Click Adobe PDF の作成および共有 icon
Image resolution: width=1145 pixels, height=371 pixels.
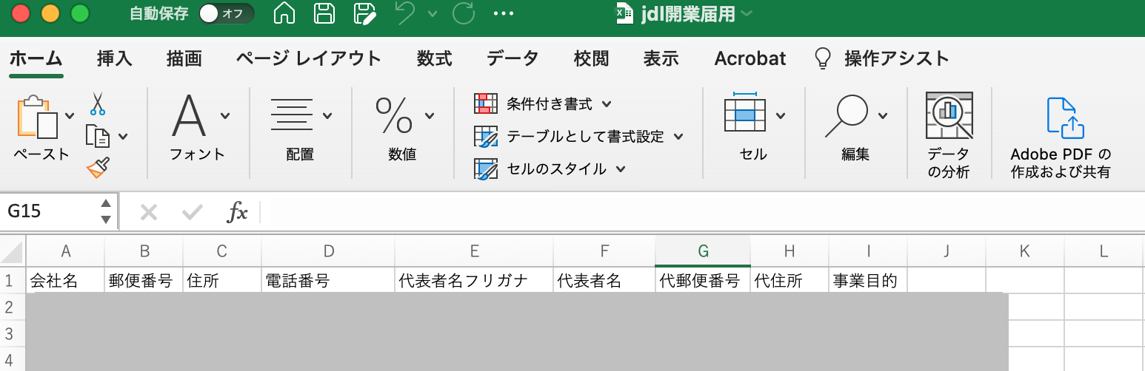click(1061, 138)
